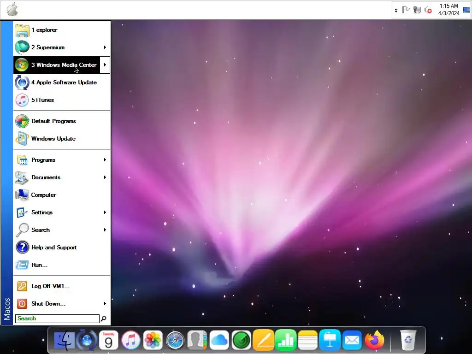Open the 2 Supermium menu entry
This screenshot has width=472, height=354.
[x=62, y=47]
